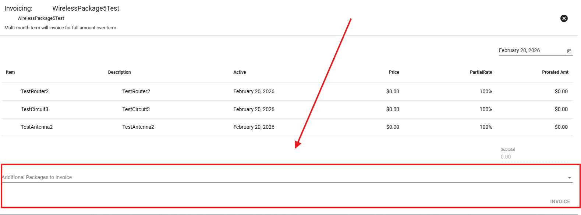
Task: Click TestAntenna2 partial rate 100% cell
Action: pyautogui.click(x=485, y=127)
